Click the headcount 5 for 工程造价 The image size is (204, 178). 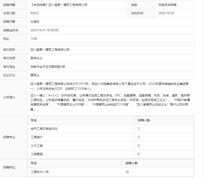139,137
